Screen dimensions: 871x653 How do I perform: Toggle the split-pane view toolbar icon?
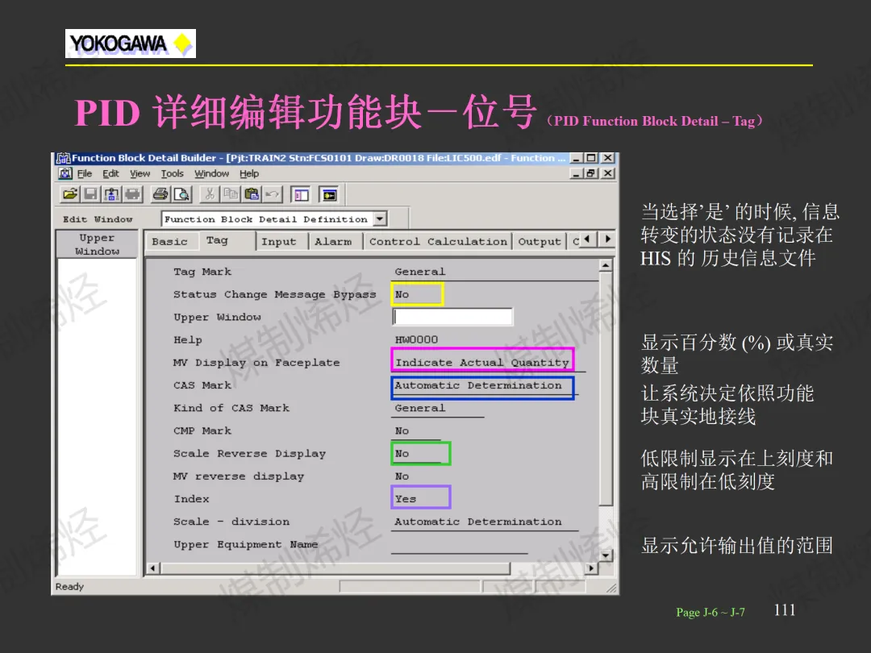pos(301,195)
